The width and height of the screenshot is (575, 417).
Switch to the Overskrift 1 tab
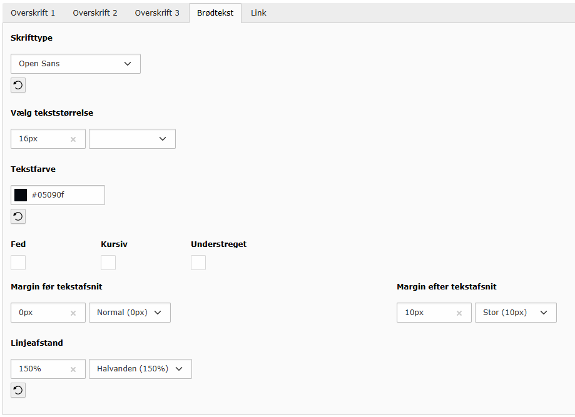[x=33, y=13]
